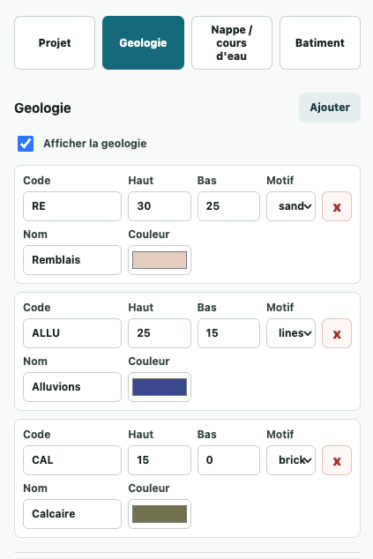Open the blue Alluvions color swatch
The width and height of the screenshot is (373, 559).
tap(160, 387)
